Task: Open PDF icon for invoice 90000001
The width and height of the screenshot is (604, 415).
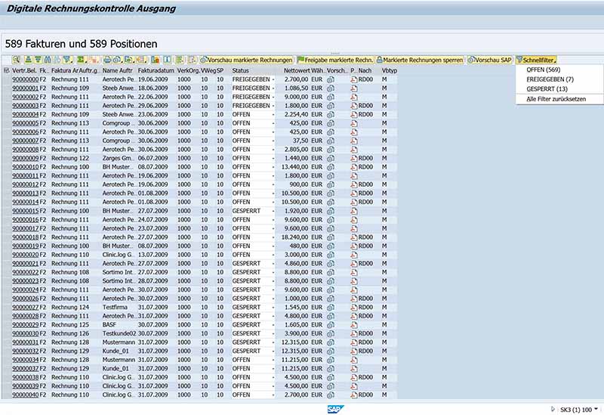Action: (x=353, y=88)
